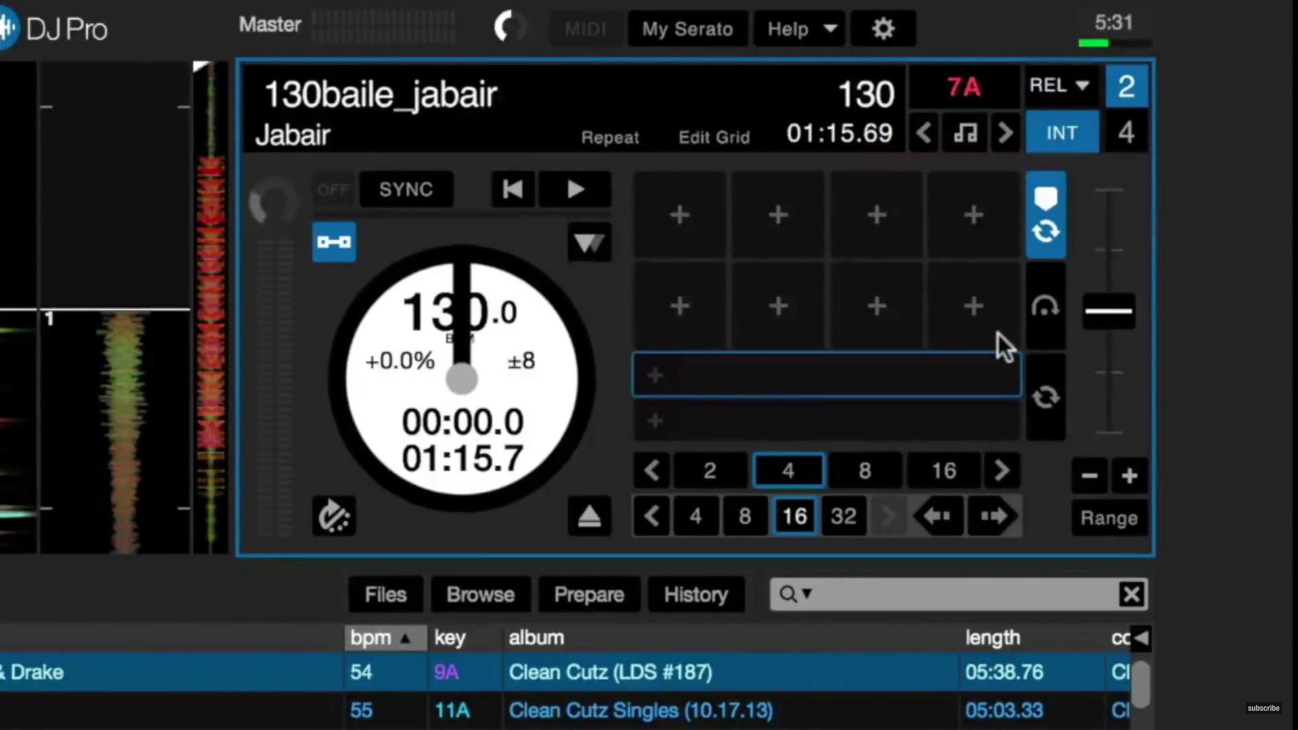Enable SYNC on the deck

[406, 190]
